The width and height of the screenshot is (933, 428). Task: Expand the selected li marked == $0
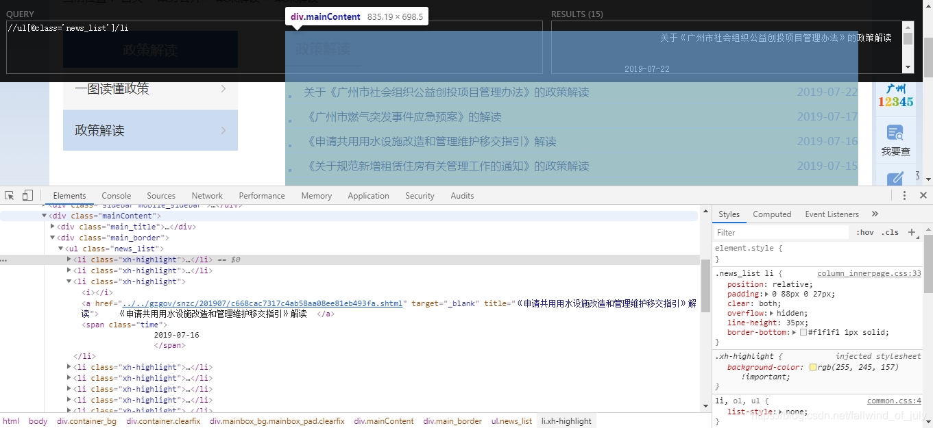(x=69, y=260)
